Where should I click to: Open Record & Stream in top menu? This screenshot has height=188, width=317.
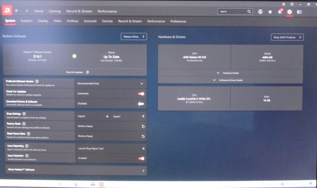79,11
